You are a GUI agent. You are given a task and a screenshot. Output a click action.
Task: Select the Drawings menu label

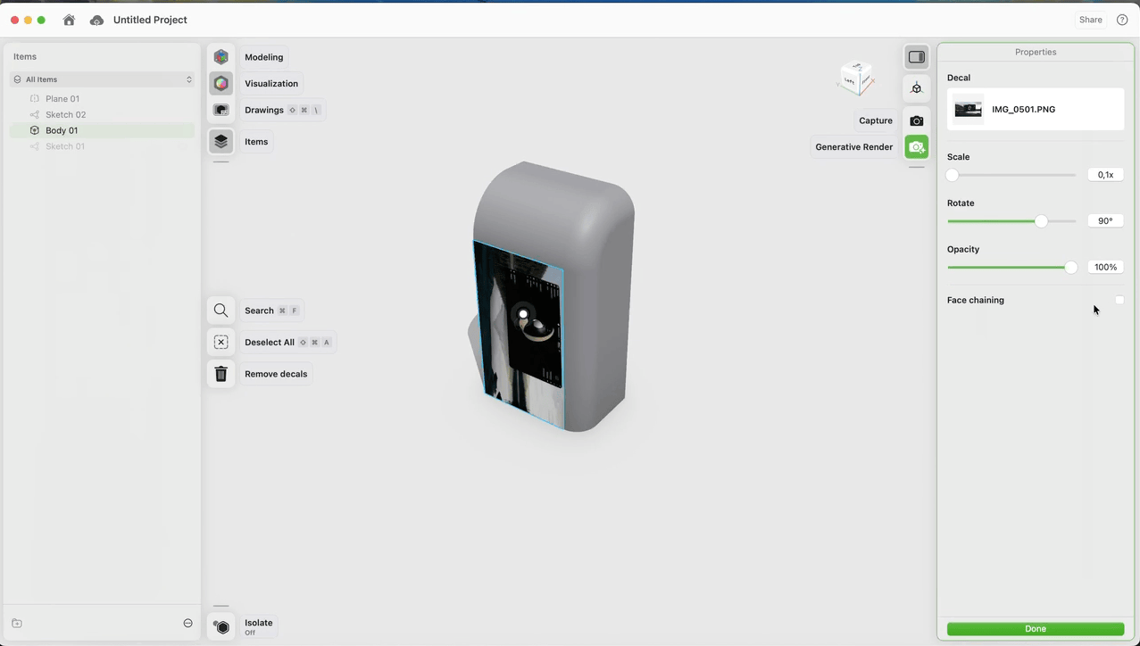pyautogui.click(x=264, y=111)
